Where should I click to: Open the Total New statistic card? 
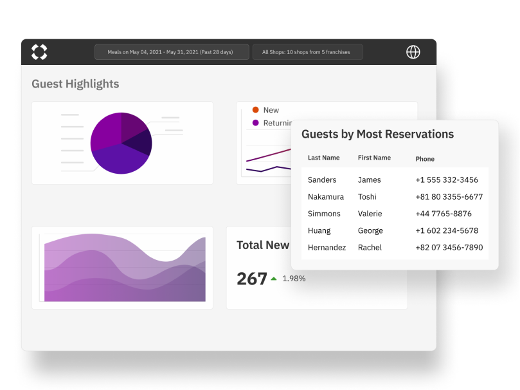[x=263, y=245]
